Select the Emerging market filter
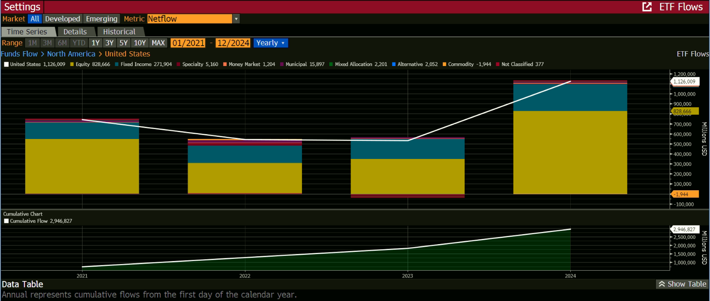This screenshot has width=710, height=301. tap(102, 19)
